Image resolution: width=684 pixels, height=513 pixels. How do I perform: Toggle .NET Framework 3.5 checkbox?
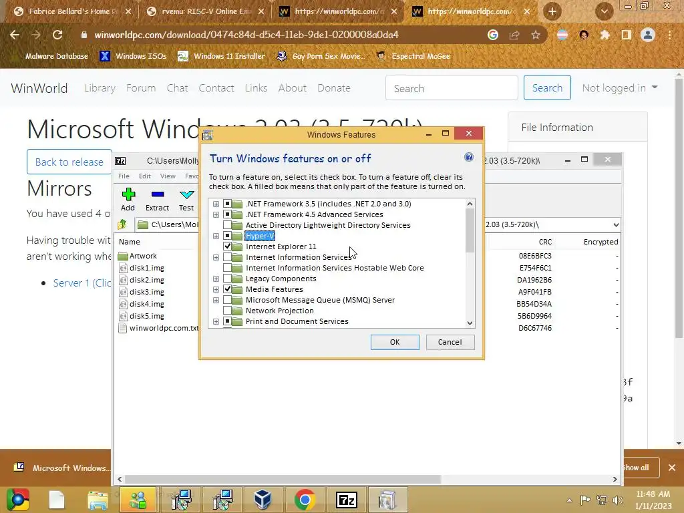[227, 204]
